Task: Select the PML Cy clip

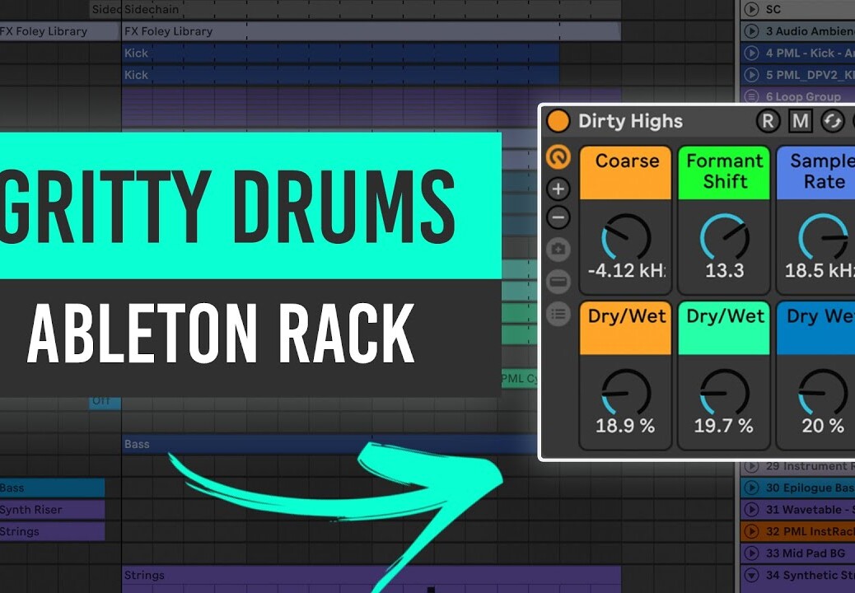Action: pyautogui.click(x=520, y=378)
